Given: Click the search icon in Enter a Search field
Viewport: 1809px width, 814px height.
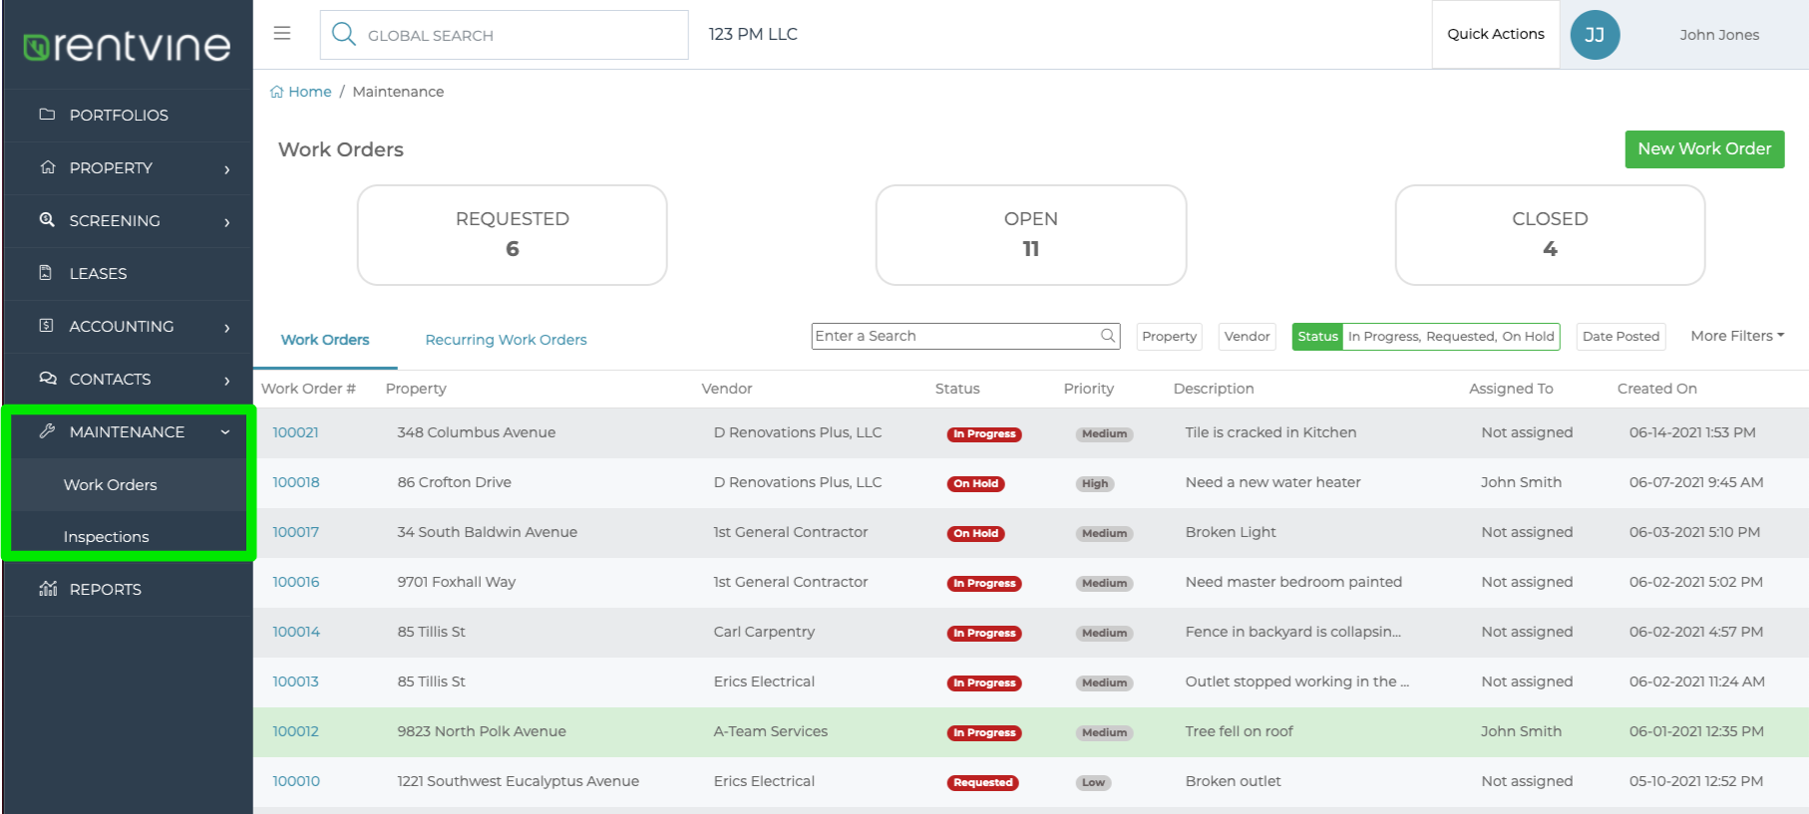Looking at the screenshot, I should (x=1107, y=336).
